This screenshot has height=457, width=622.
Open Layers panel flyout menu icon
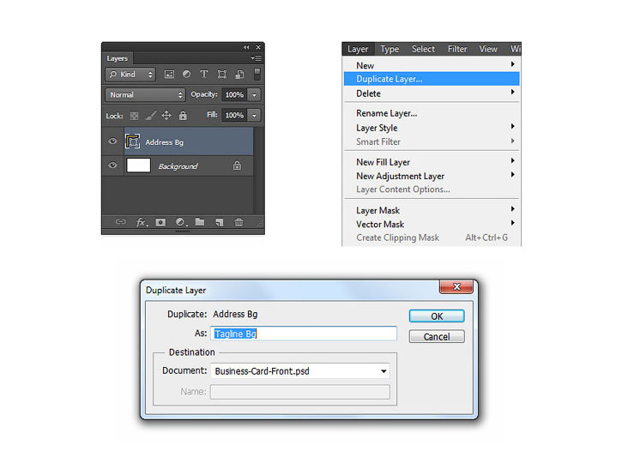click(256, 58)
